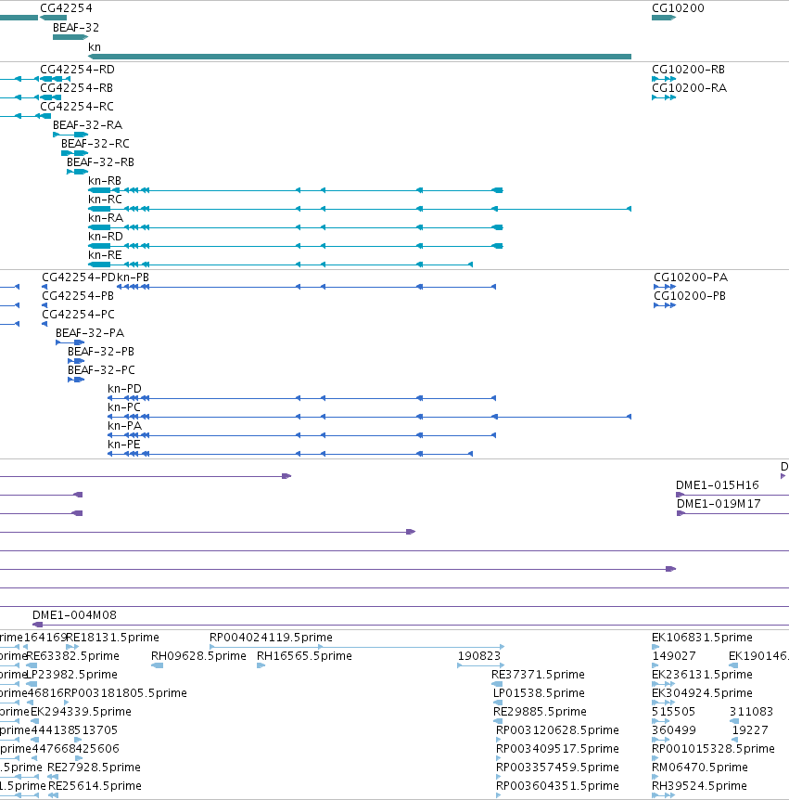
Task: Select EST RP001015328.5prime
Action: point(713,748)
